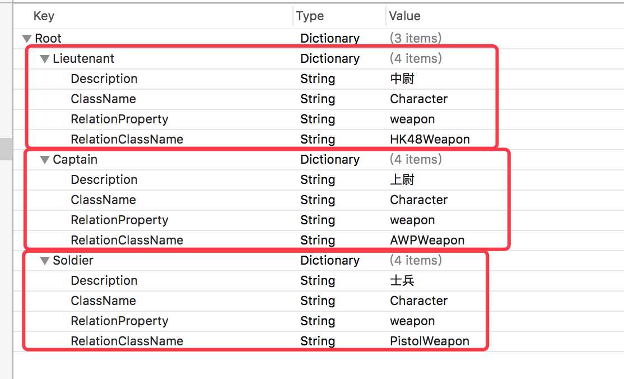Select Soldier's ClassName key
Image resolution: width=624 pixels, height=379 pixels.
click(x=104, y=301)
